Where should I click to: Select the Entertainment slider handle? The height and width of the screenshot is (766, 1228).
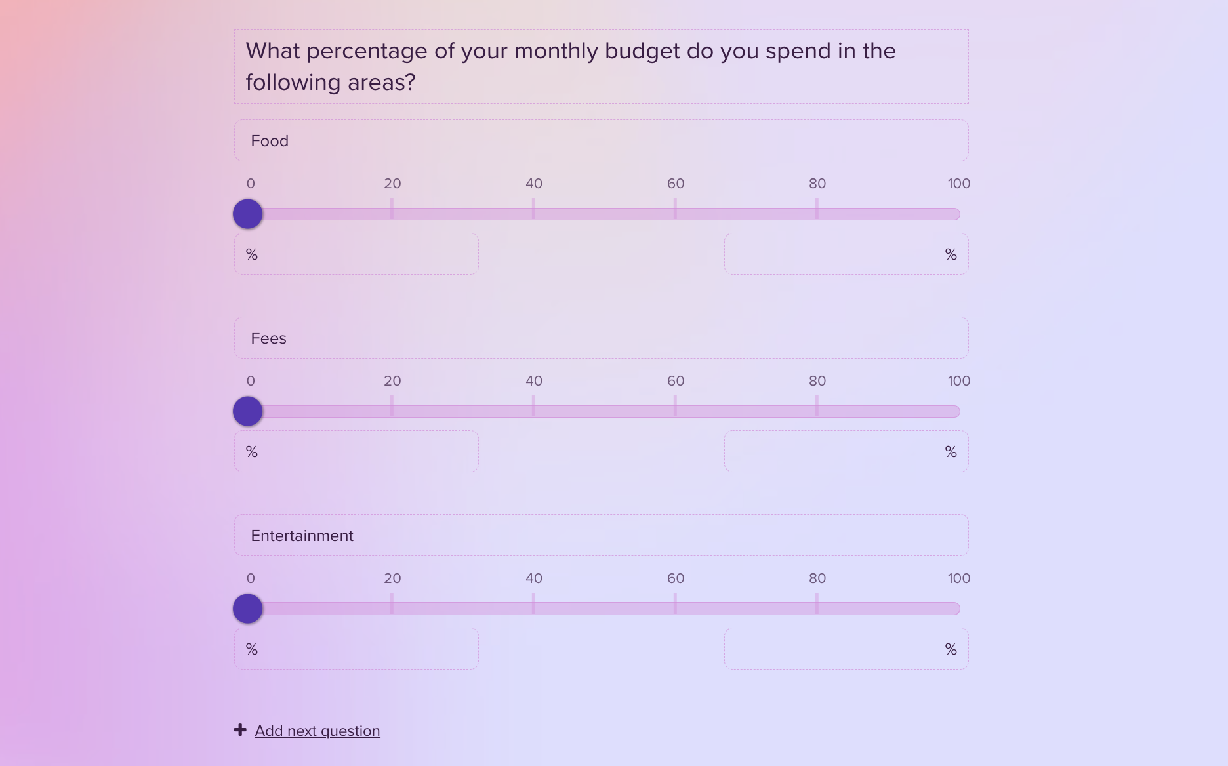click(x=247, y=609)
